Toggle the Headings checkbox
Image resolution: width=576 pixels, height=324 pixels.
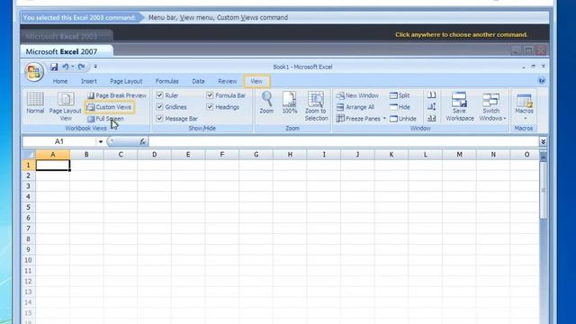tap(210, 107)
